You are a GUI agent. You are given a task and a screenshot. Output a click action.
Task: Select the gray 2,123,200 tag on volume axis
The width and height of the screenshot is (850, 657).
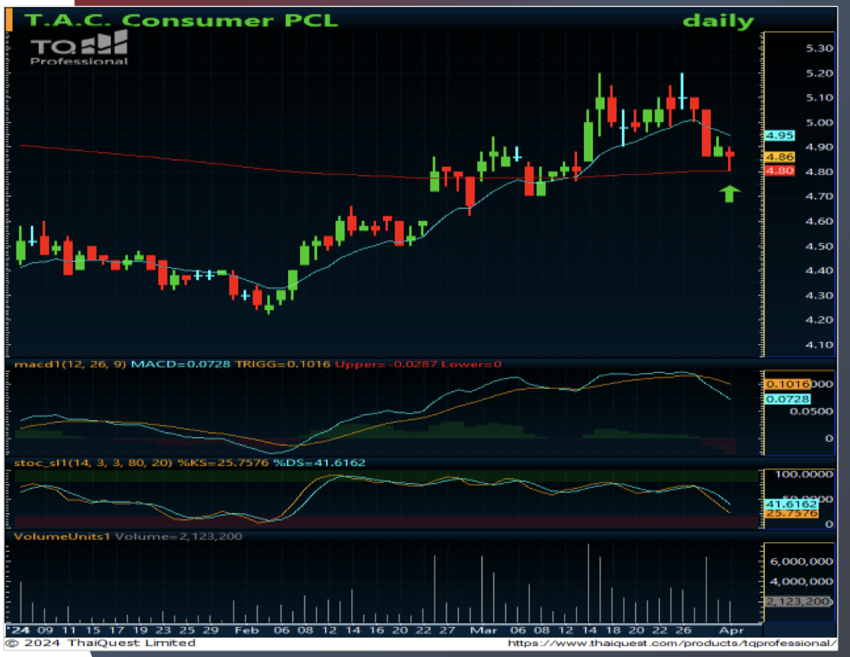tap(799, 601)
